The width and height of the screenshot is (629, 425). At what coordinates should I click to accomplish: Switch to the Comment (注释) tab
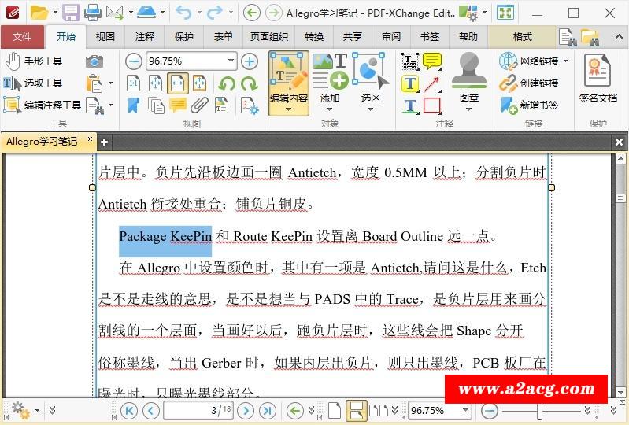[144, 36]
